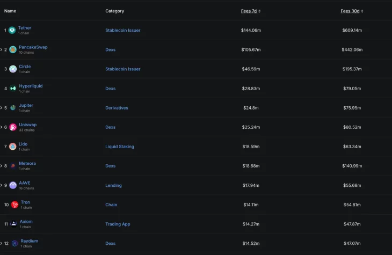Click the PancakeSwap logo icon

(x=13, y=49)
